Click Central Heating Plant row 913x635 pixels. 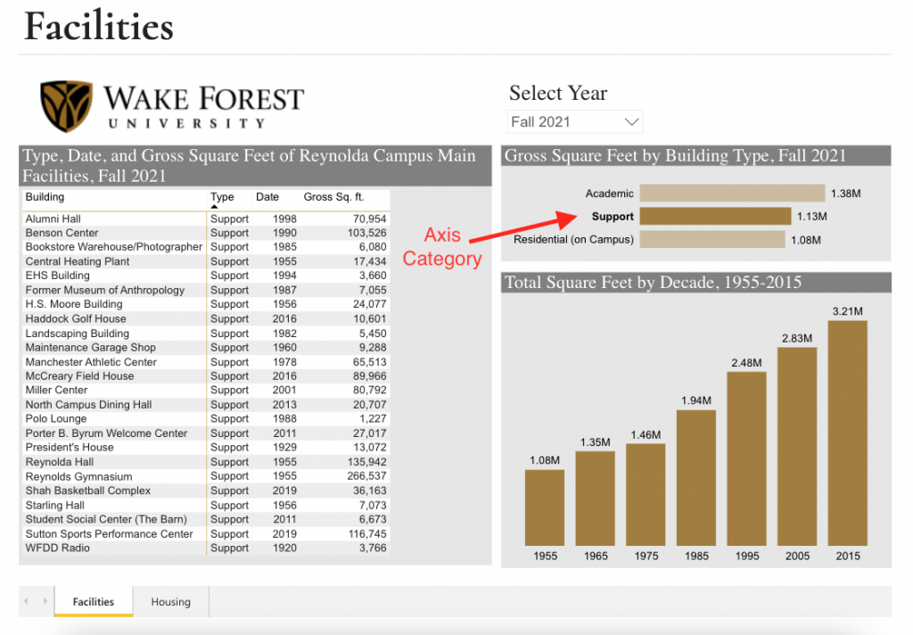(x=206, y=261)
